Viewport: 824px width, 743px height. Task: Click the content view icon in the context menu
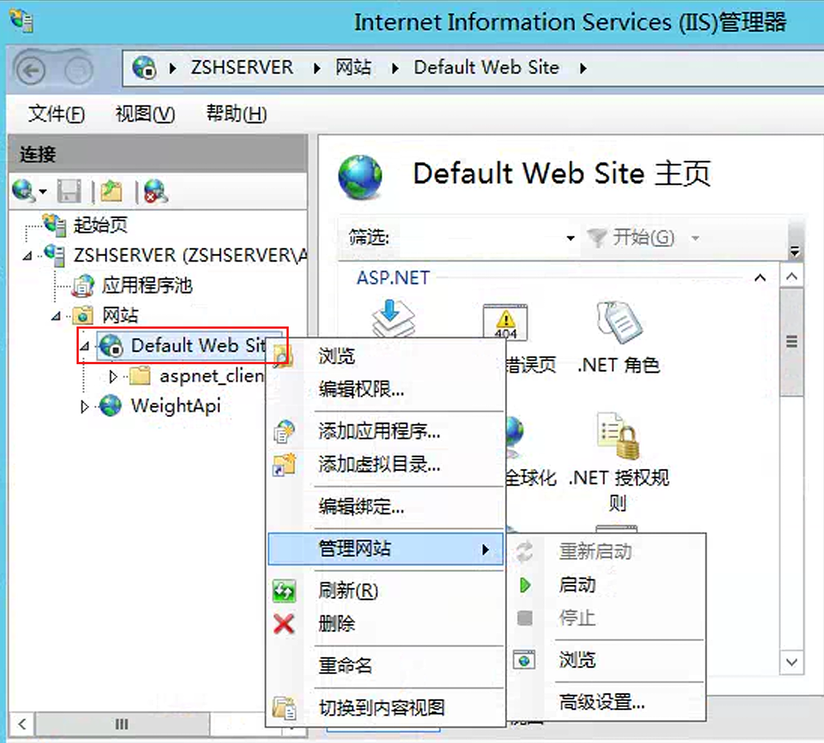click(284, 708)
